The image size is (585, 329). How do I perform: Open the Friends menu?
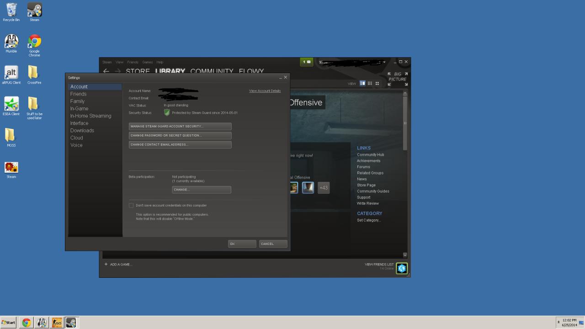point(133,62)
